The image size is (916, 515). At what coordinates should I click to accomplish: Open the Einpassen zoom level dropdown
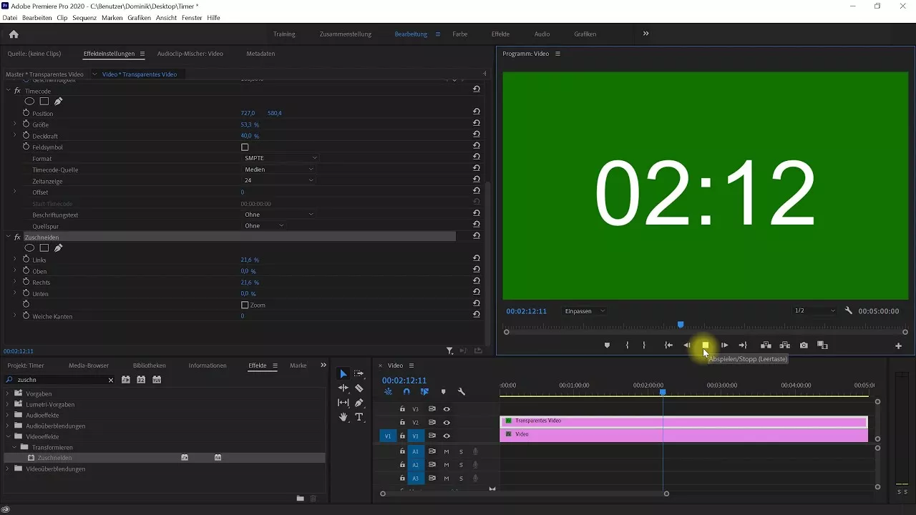click(583, 310)
